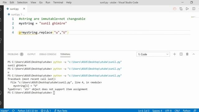The image size is (199, 112).
Task: Open the Selection menu
Action: tap(22, 2)
